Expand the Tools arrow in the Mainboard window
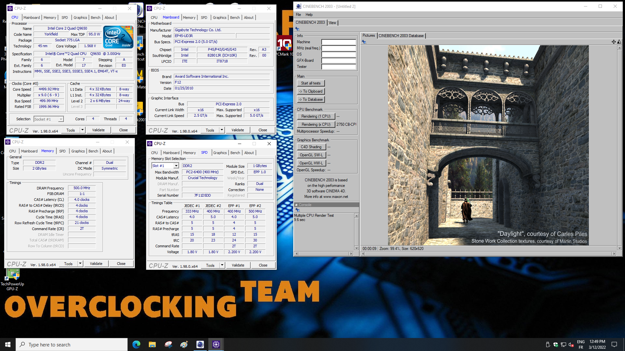 tap(222, 130)
